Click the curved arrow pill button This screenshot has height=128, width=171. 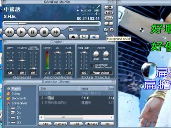pyautogui.click(x=109, y=7)
